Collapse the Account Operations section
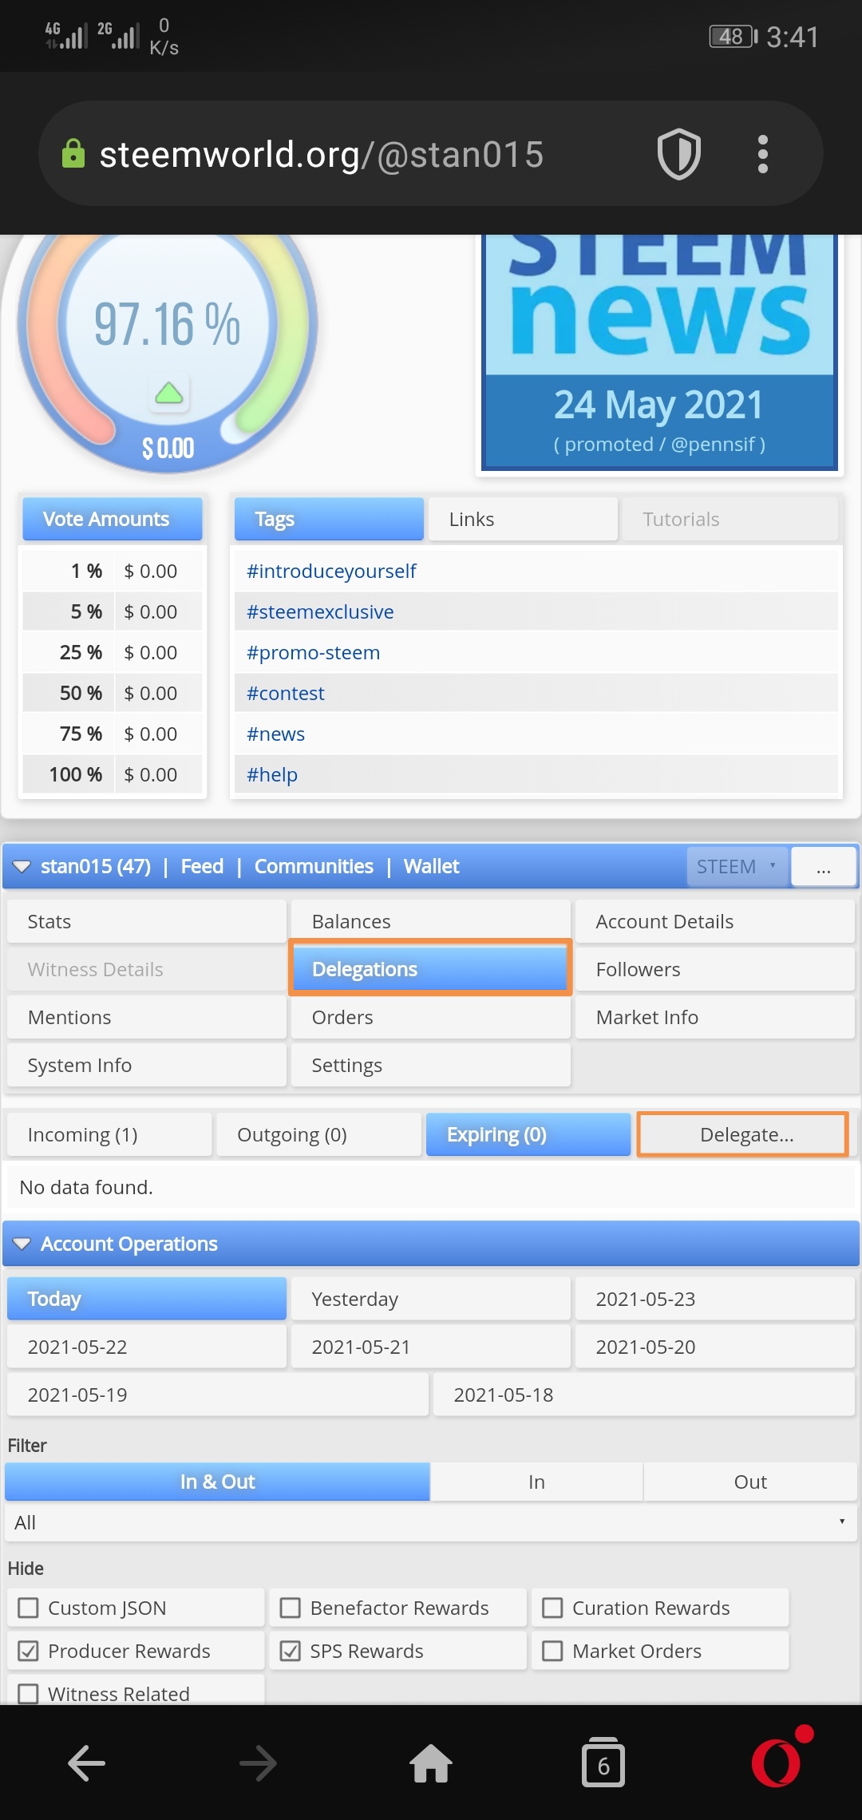 pos(22,1244)
